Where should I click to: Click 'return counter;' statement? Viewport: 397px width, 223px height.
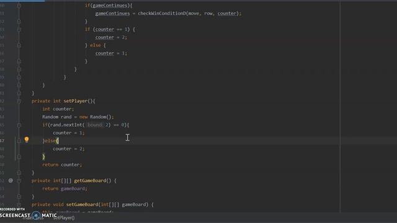click(62, 165)
